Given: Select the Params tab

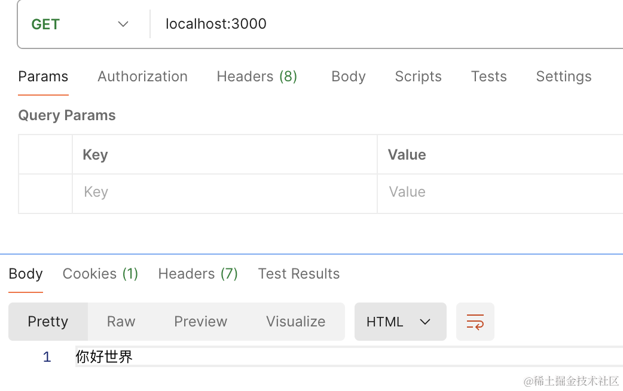Looking at the screenshot, I should (x=43, y=77).
